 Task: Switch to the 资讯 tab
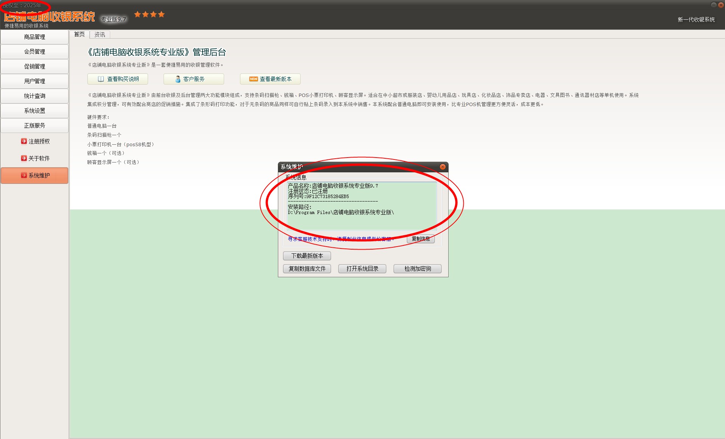coord(100,34)
